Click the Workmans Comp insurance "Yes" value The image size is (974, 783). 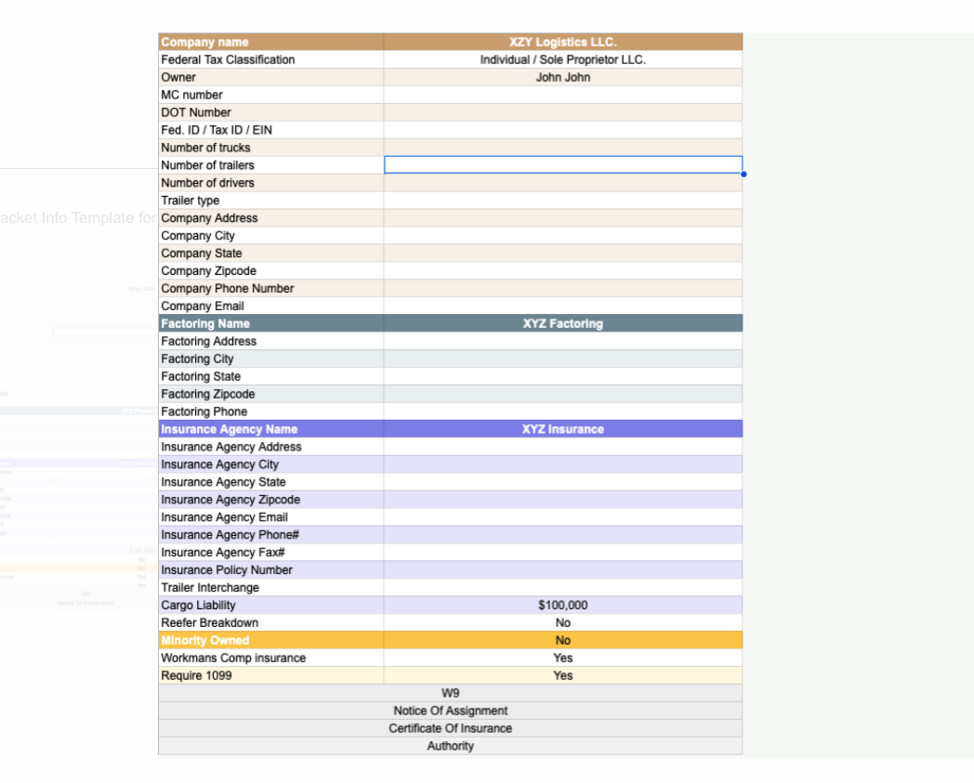click(x=562, y=659)
